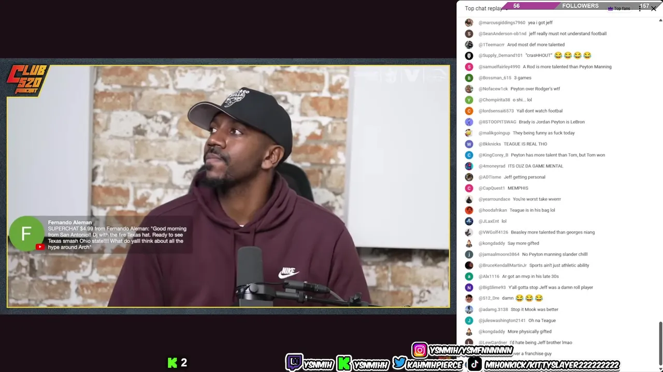Click @SeanAnderson-ob1nd's avatar icon
The image size is (663, 372).
pyautogui.click(x=469, y=34)
